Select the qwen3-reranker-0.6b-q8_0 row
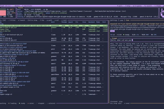The width and height of the screenshot is (164, 109). (54, 63)
